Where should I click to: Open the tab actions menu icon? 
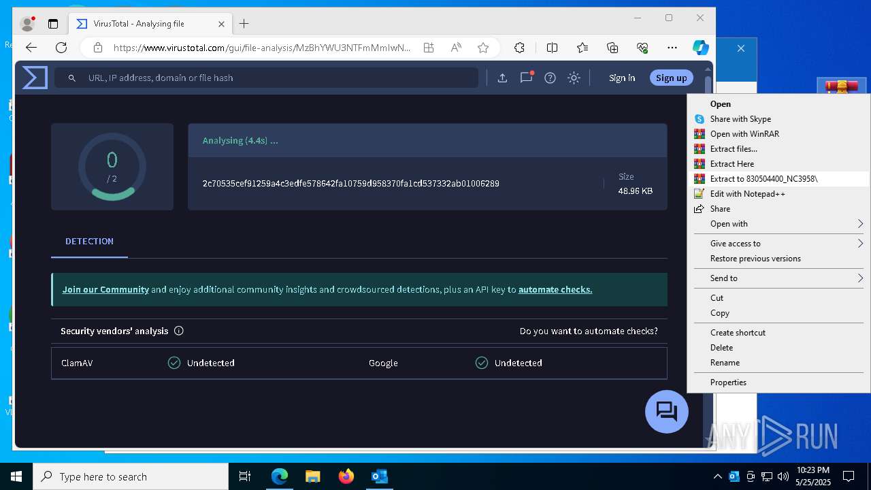(x=53, y=23)
